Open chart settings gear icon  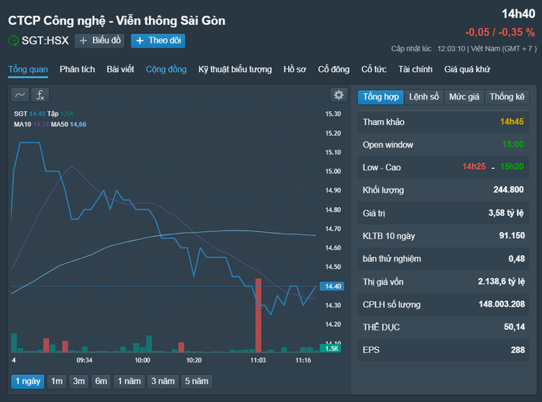point(339,95)
